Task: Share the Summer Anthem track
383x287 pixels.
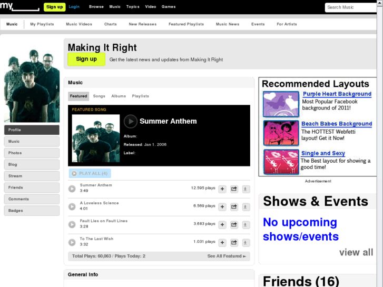Action: 234,189
